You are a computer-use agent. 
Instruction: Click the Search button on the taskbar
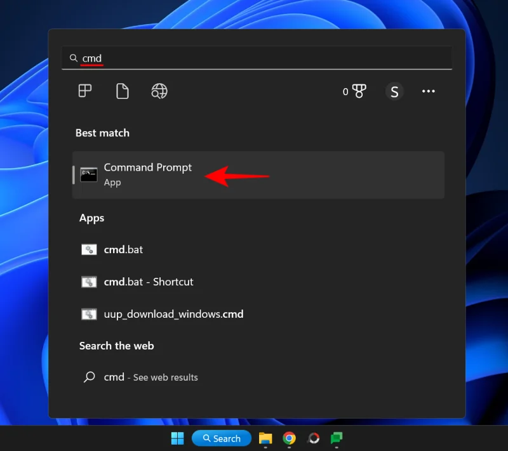[221, 438]
